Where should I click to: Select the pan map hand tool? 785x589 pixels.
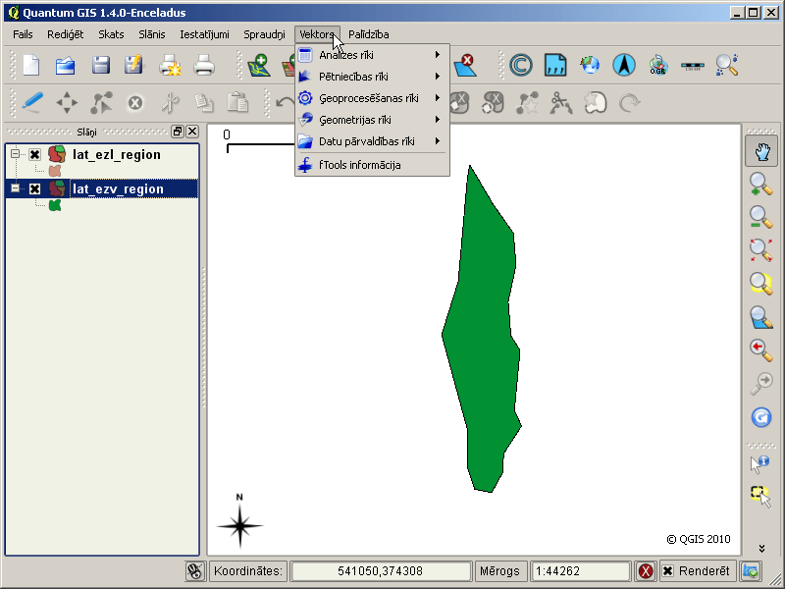761,151
